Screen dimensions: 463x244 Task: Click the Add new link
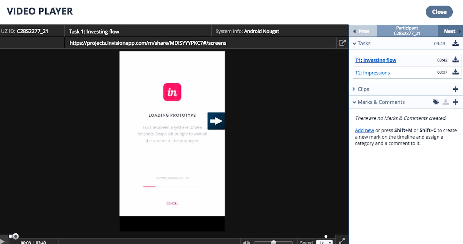tap(364, 130)
